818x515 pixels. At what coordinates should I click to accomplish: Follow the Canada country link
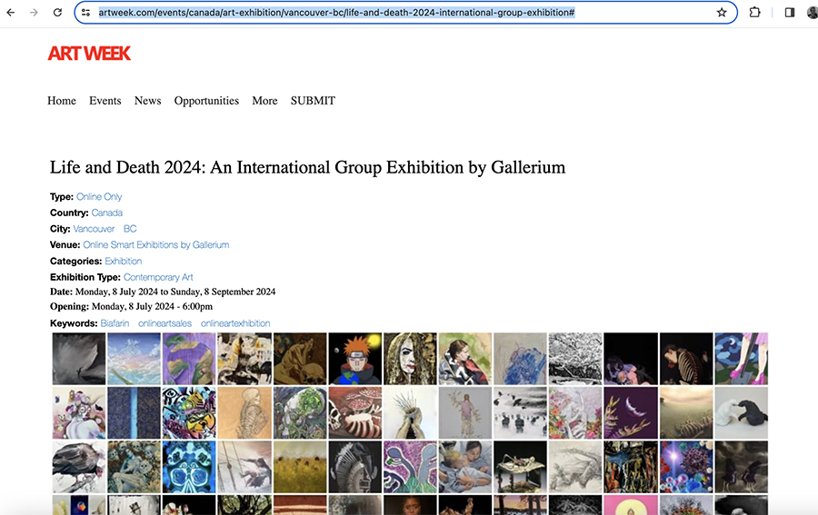pyautogui.click(x=107, y=213)
